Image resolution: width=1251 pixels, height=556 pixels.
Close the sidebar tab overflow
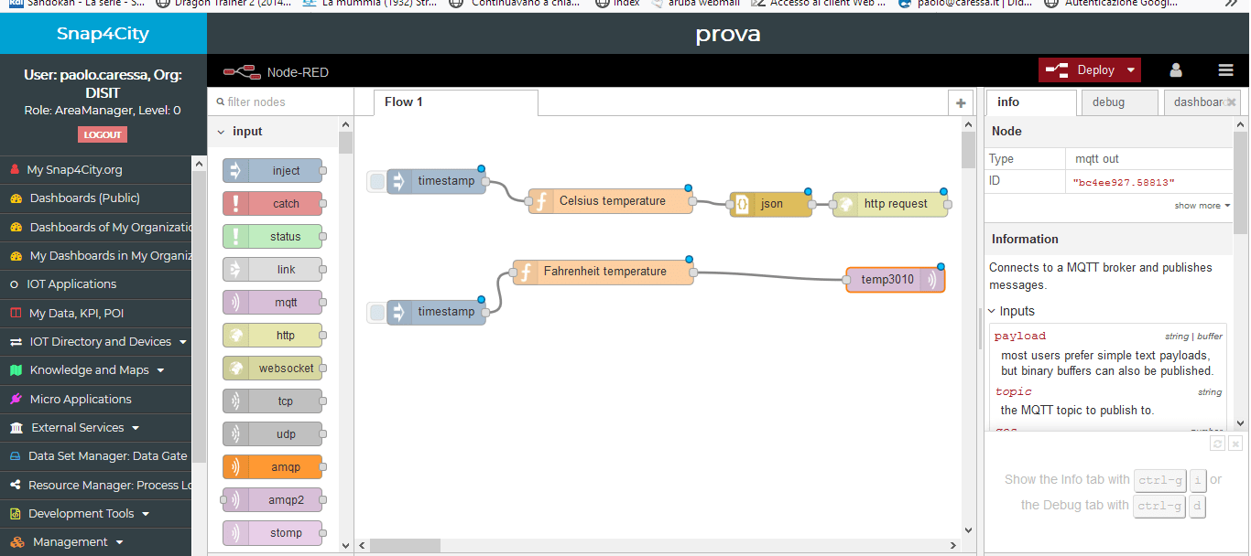pos(1232,102)
